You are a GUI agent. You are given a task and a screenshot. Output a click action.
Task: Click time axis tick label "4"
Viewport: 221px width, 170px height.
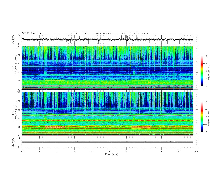[x=92, y=151]
